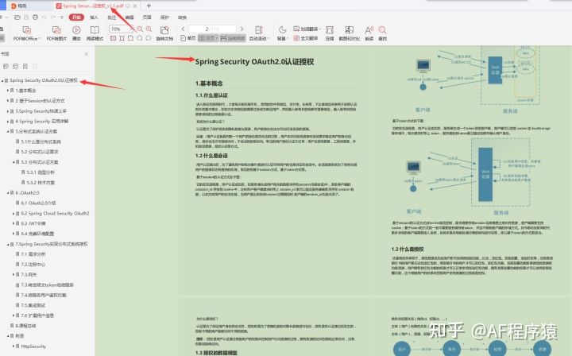
Task: Toggle 连续阅读 continuous reading
Action: coord(233,38)
